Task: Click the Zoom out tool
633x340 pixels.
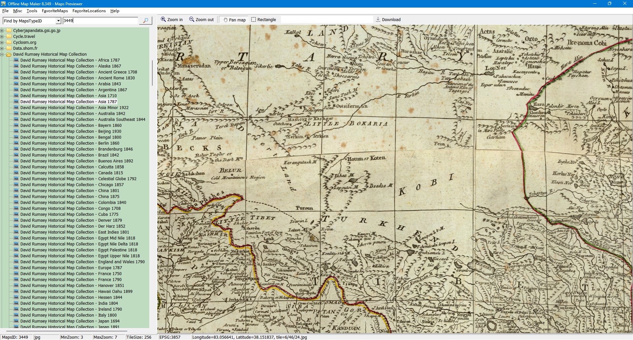Action: coord(201,20)
